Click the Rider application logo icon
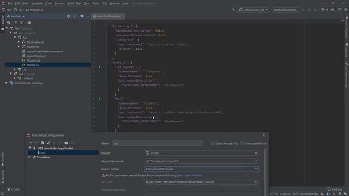The height and width of the screenshot is (196, 349). click(x=3, y=3)
